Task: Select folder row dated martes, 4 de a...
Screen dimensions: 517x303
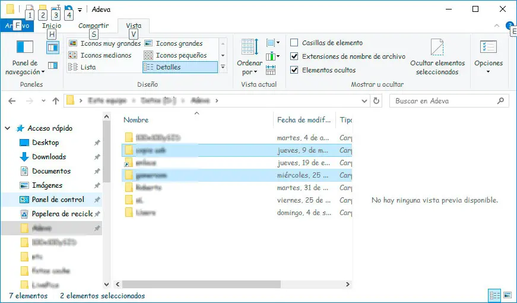Action: (237, 138)
